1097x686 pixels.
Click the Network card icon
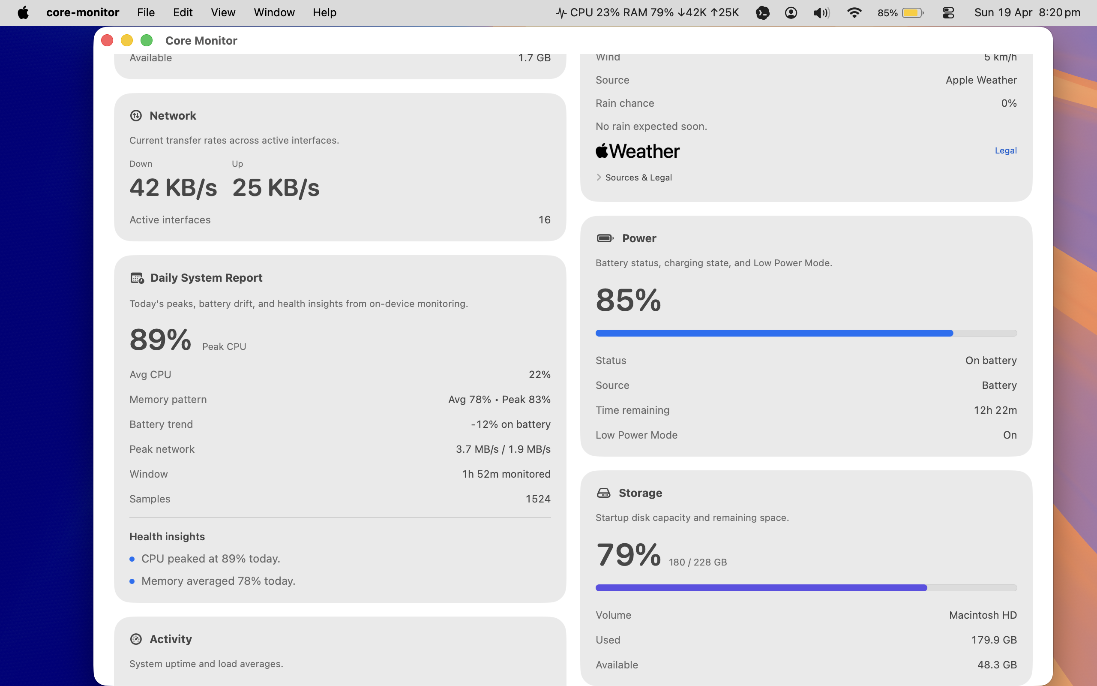tap(136, 116)
